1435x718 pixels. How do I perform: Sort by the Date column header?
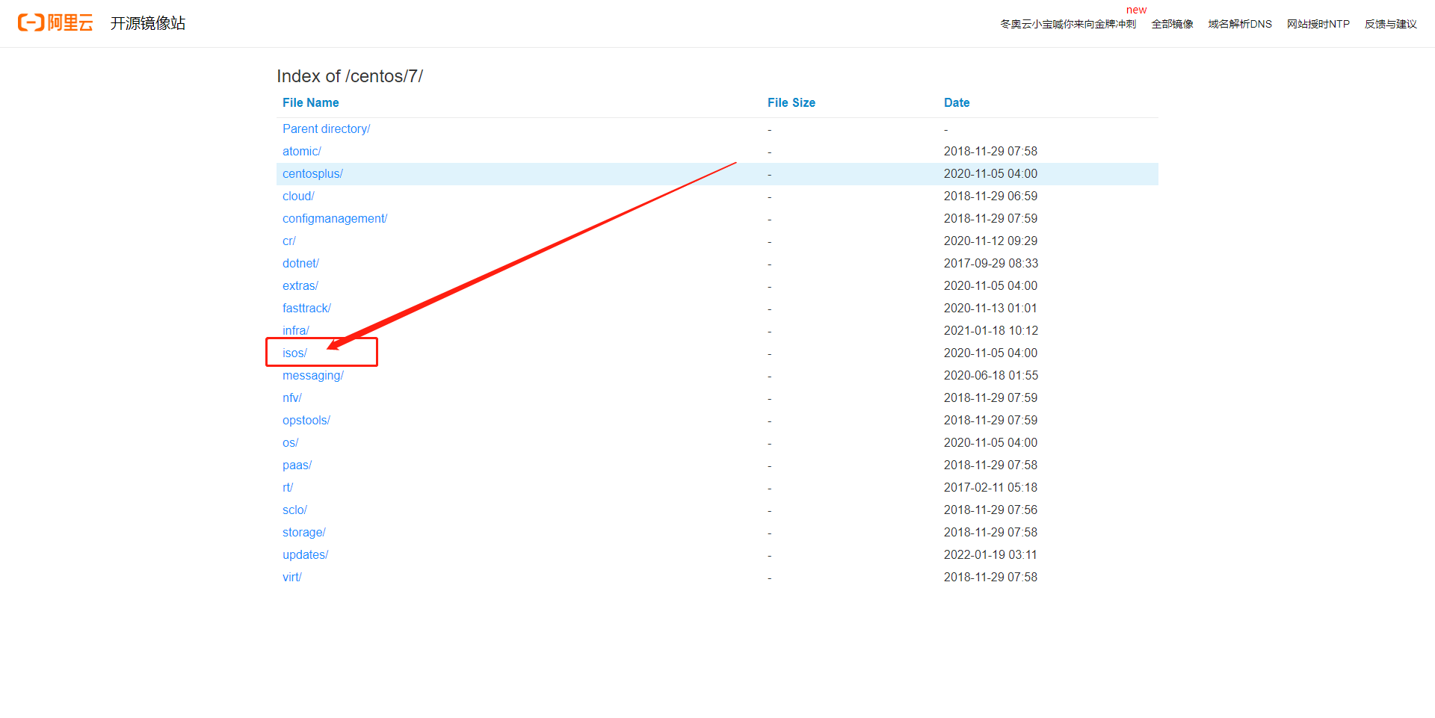[957, 102]
